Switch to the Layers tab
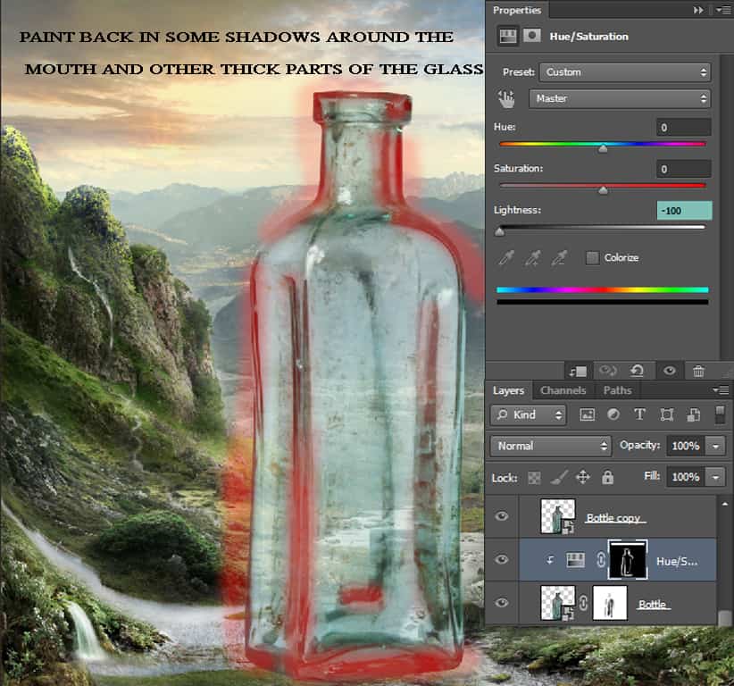This screenshot has width=734, height=686. pos(508,390)
